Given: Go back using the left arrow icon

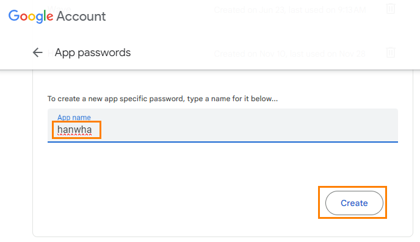Looking at the screenshot, I should pyautogui.click(x=37, y=52).
